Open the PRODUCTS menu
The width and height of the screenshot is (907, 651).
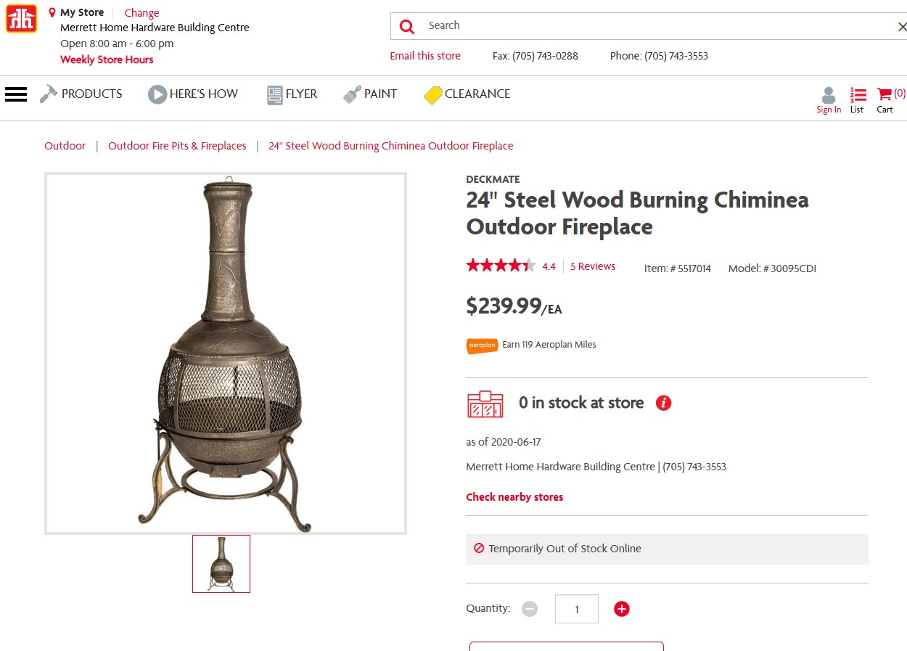(x=81, y=94)
